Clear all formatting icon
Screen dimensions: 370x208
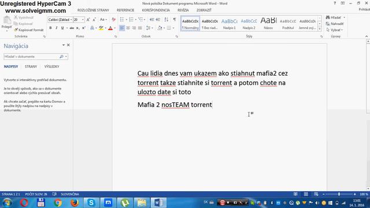[x=113, y=20]
